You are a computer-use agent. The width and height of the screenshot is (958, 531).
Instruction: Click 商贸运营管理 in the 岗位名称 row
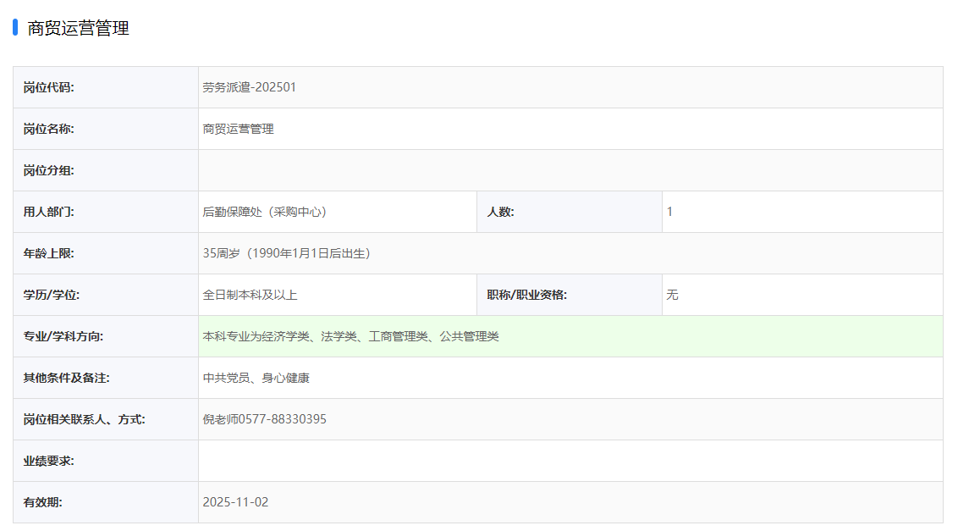tap(239, 129)
